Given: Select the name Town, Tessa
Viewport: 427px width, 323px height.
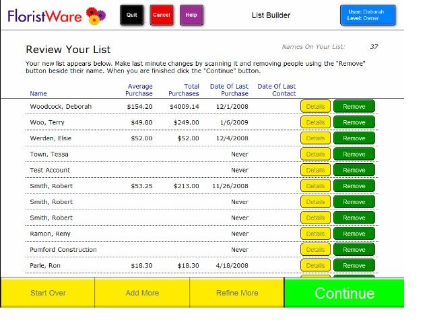Looking at the screenshot, I should point(49,154).
